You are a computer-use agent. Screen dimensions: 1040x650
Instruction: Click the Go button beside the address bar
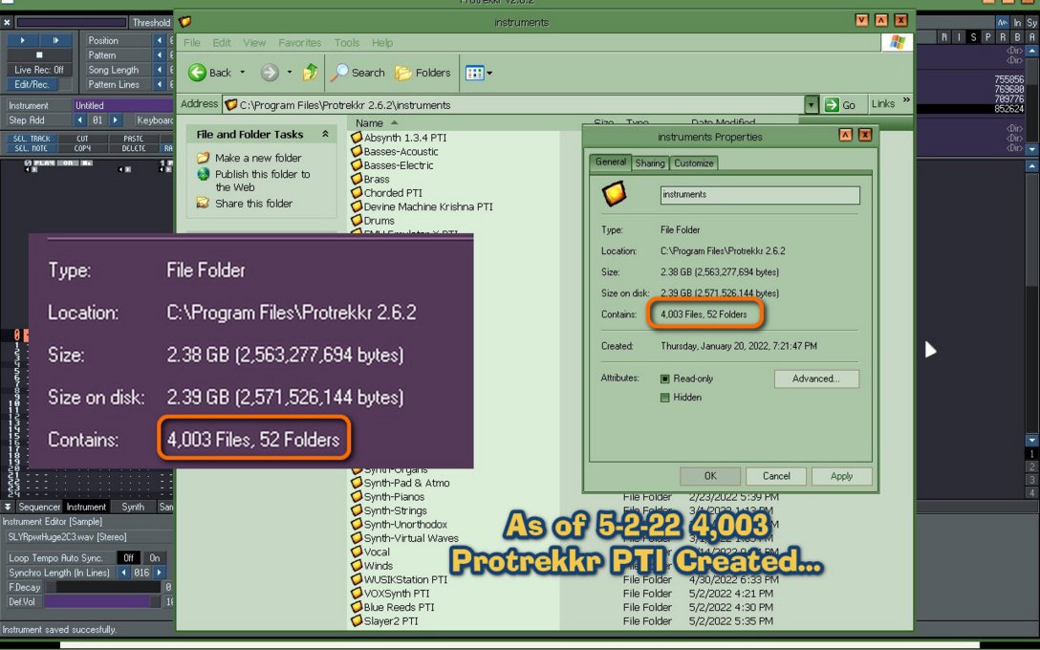[840, 105]
